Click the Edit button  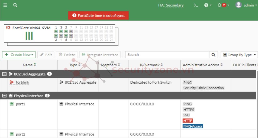pos(46,55)
